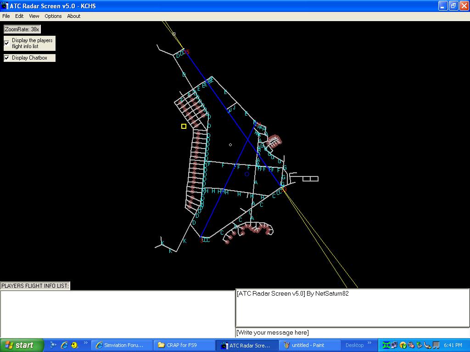Viewport: 470px width, 352px height.
Task: Open the About menu
Action: [74, 16]
